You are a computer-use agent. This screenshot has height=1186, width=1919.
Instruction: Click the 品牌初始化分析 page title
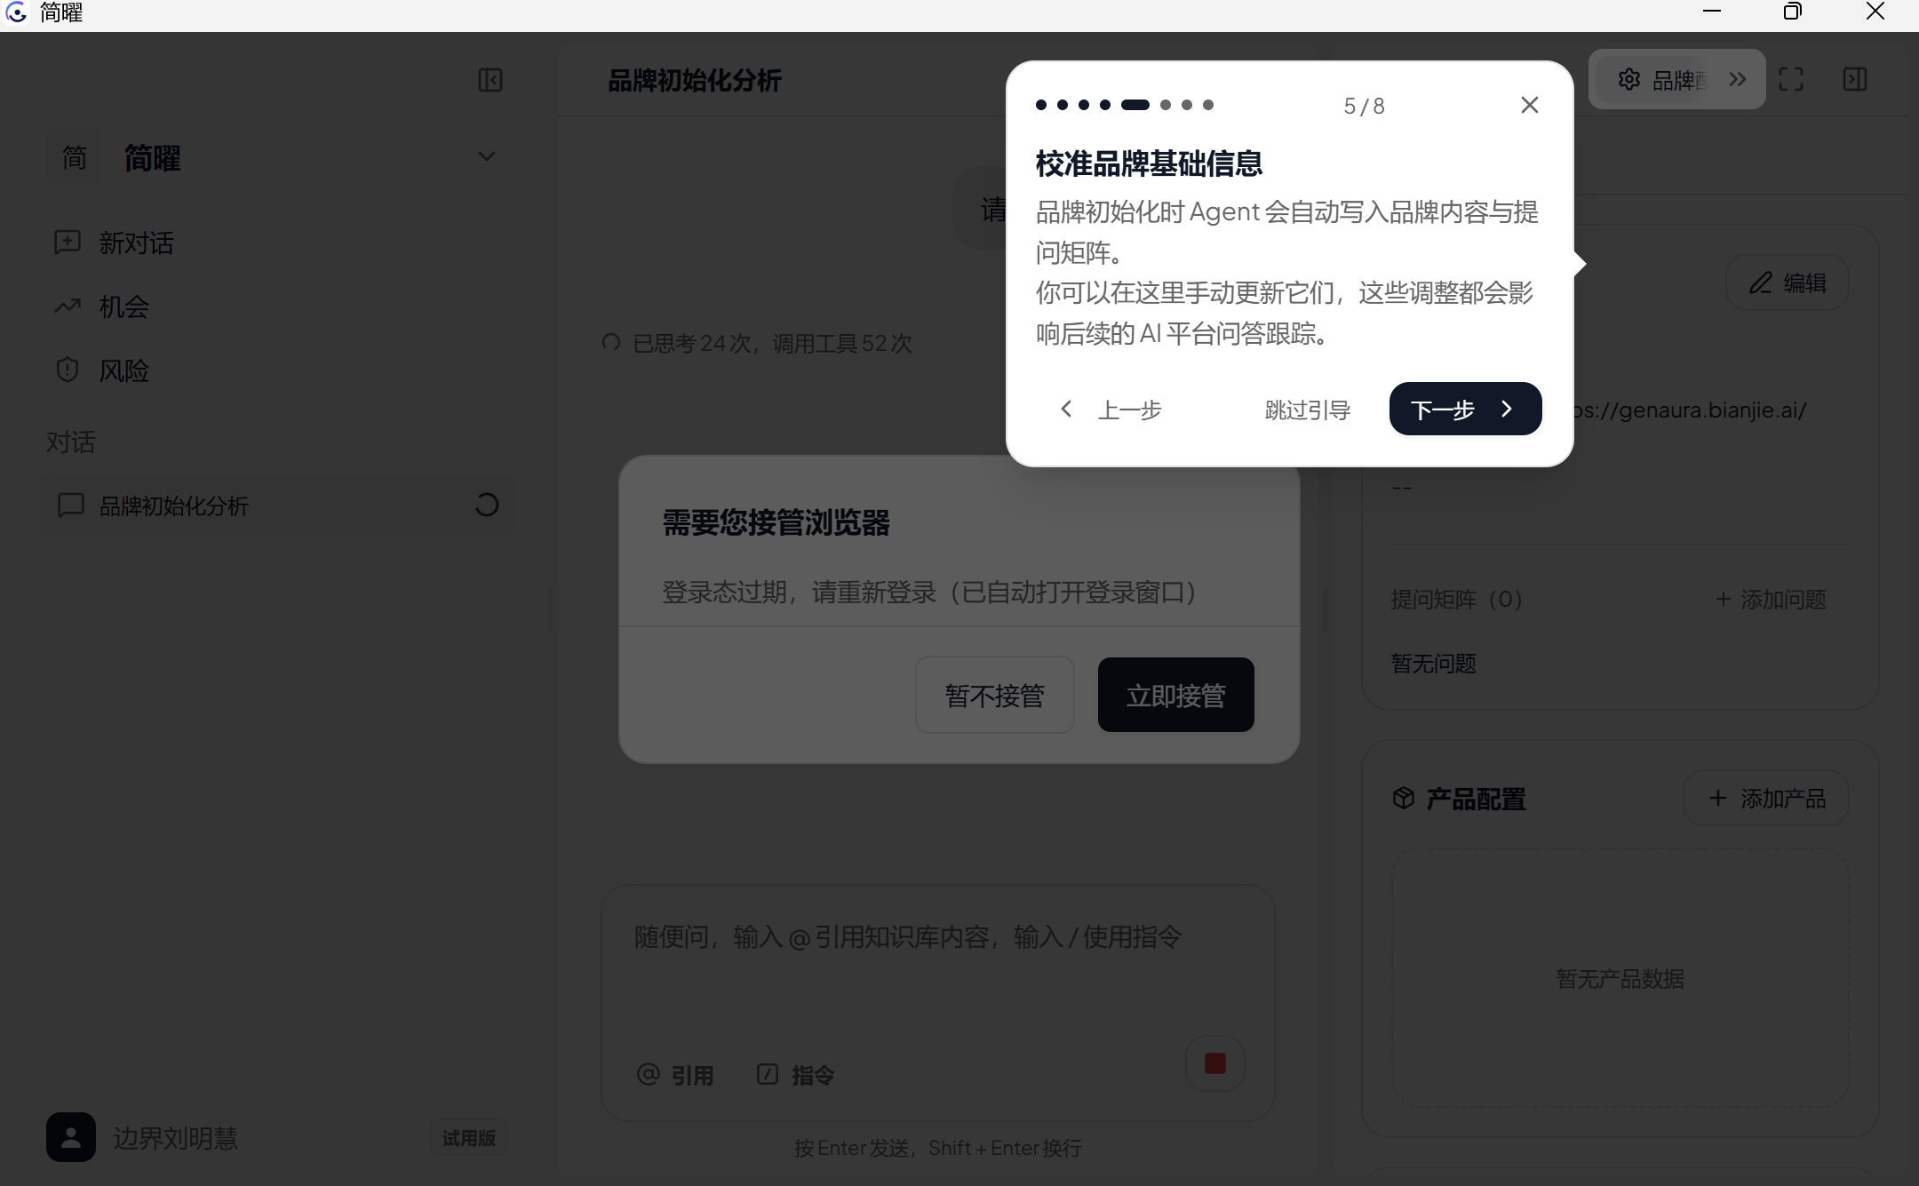(694, 81)
